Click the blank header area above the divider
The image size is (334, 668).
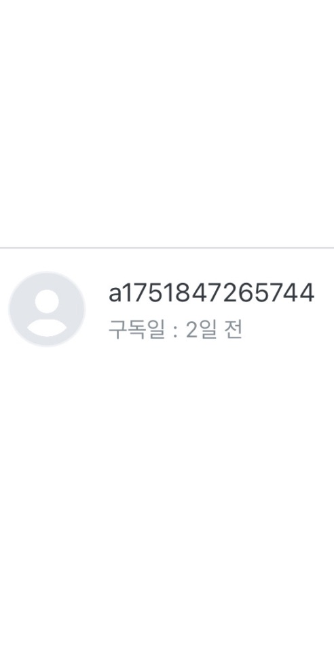coord(167,123)
